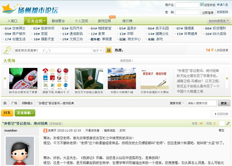This screenshot has height=166, width=232.
Task: Open the pink phone thumbnail
Action: [x=23, y=78]
